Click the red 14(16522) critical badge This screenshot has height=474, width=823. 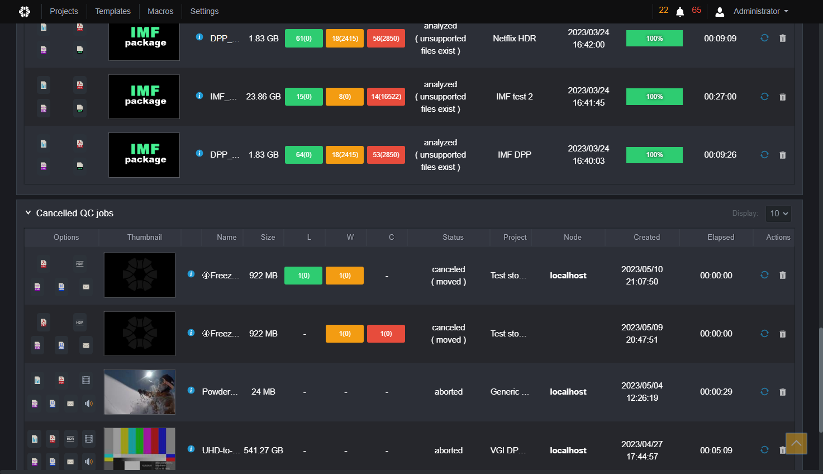pyautogui.click(x=386, y=97)
